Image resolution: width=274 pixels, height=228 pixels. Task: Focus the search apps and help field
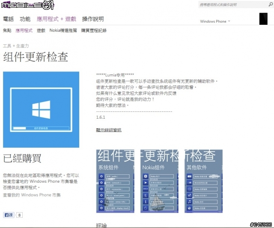coord(233,5)
